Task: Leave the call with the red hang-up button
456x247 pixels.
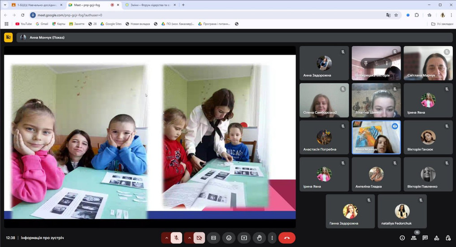Action: pyautogui.click(x=287, y=238)
